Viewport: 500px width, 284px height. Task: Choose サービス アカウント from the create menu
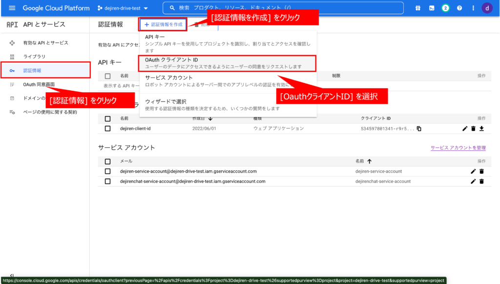pyautogui.click(x=228, y=81)
